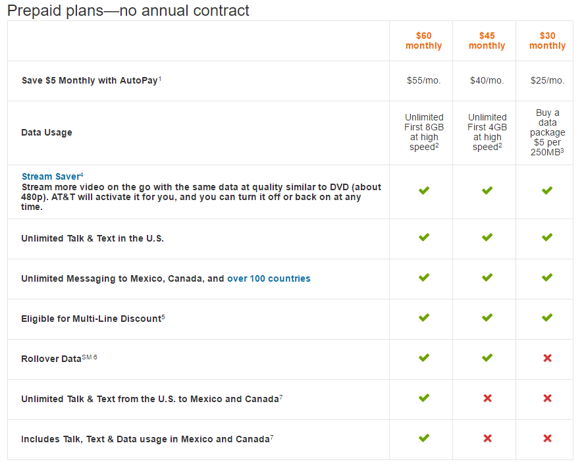Select the $60 monthly plan header

click(x=423, y=41)
